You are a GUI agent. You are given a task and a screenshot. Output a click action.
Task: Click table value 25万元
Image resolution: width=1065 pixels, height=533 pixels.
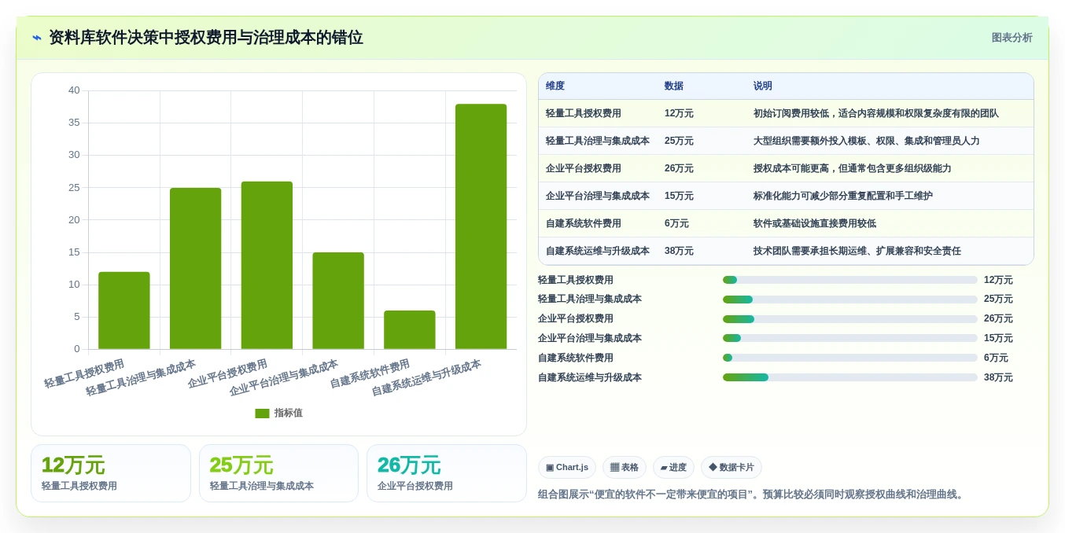click(x=679, y=141)
